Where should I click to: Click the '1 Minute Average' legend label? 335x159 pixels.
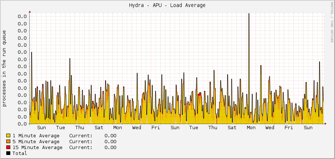coord(36,136)
